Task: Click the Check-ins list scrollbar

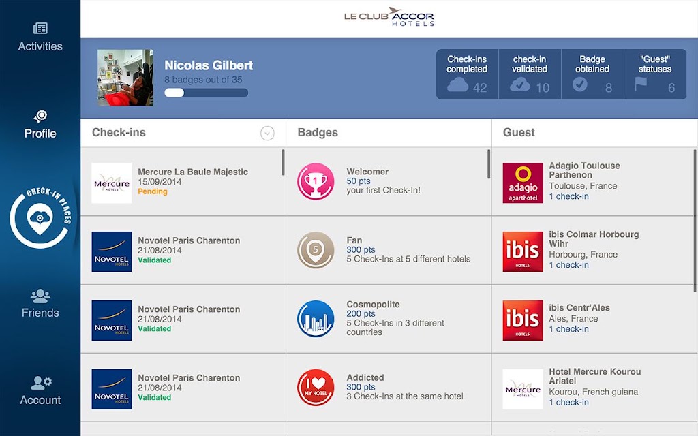Action: tap(283, 162)
